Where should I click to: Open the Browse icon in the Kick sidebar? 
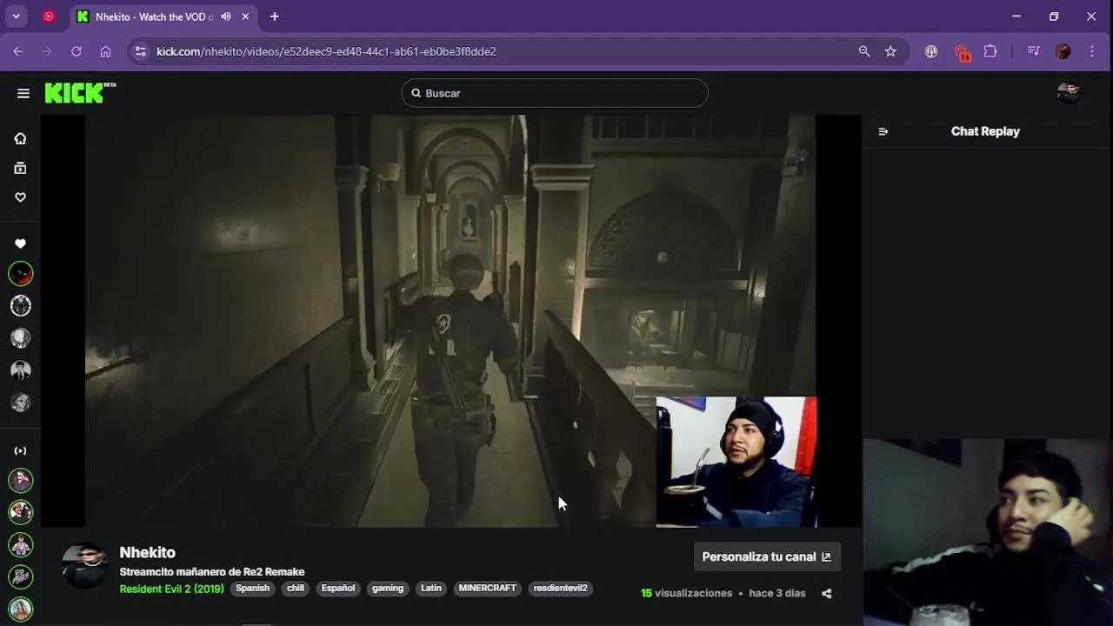point(20,168)
